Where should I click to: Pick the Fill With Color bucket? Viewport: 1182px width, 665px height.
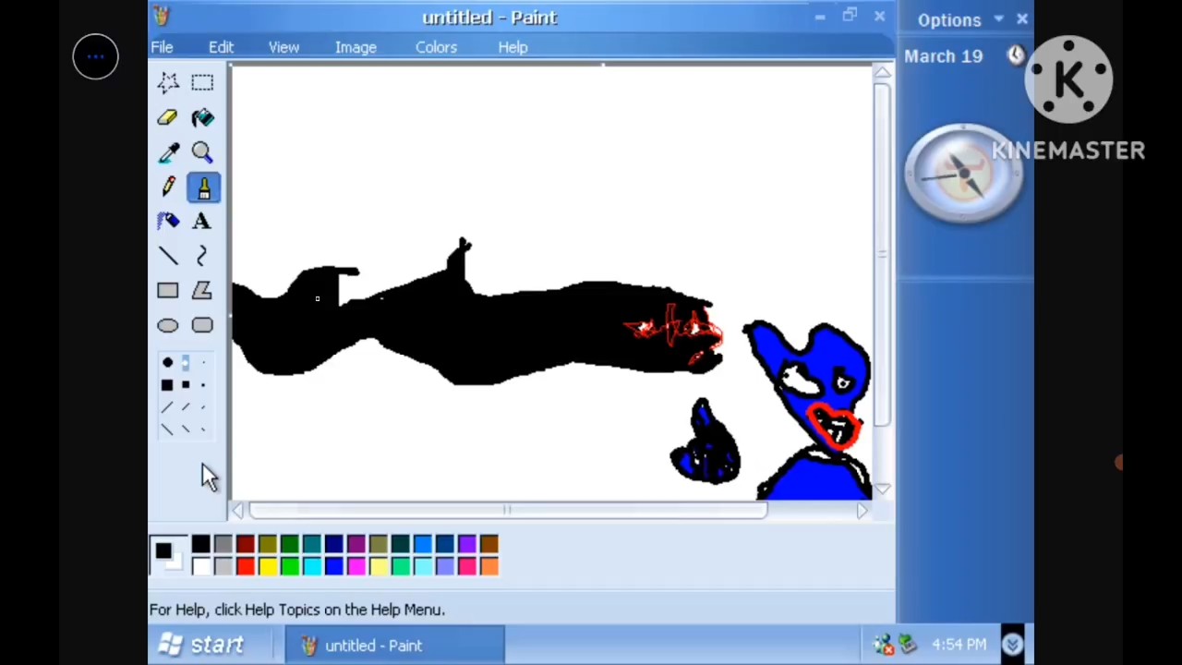point(202,118)
